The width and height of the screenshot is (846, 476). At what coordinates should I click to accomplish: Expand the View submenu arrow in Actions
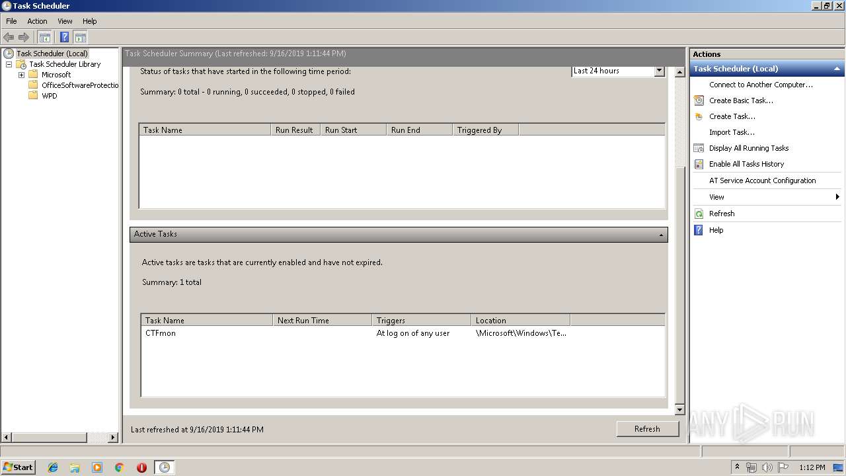(x=837, y=197)
